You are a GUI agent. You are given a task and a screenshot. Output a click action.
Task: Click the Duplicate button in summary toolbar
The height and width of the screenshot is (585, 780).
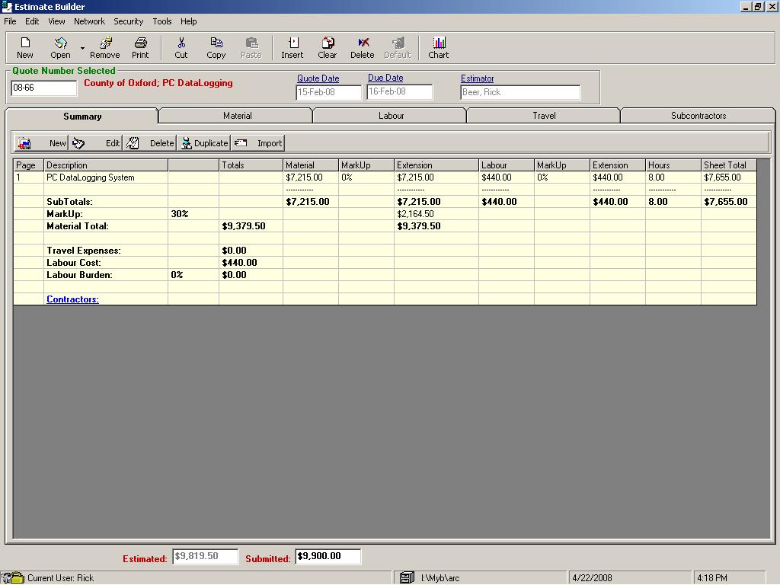[x=204, y=143]
